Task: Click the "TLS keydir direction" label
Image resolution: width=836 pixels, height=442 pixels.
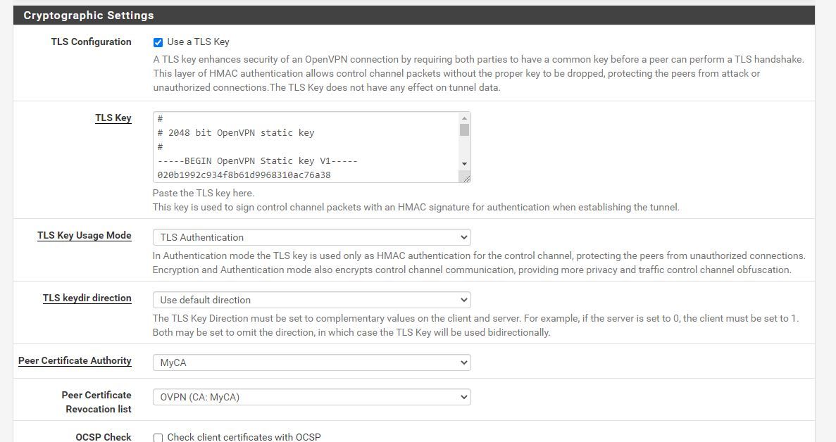Action: click(x=87, y=298)
